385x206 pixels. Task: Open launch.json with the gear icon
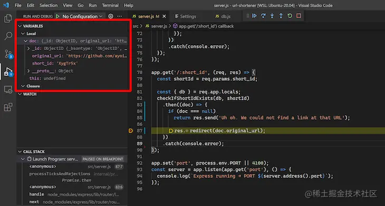(111, 16)
